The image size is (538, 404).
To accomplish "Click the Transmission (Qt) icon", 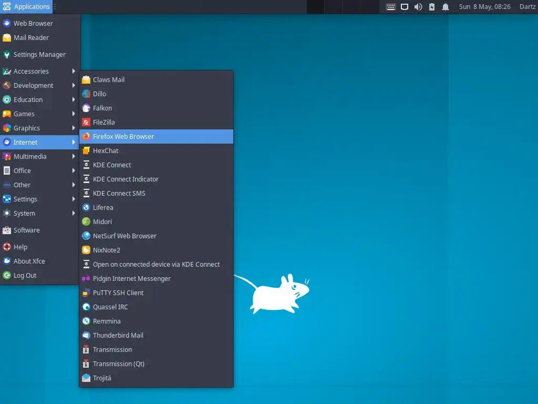I will (86, 364).
